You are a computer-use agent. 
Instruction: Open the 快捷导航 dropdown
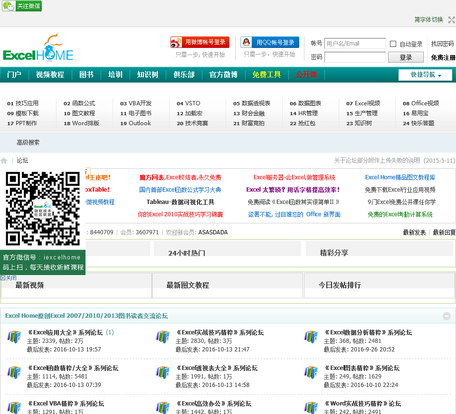pyautogui.click(x=425, y=75)
